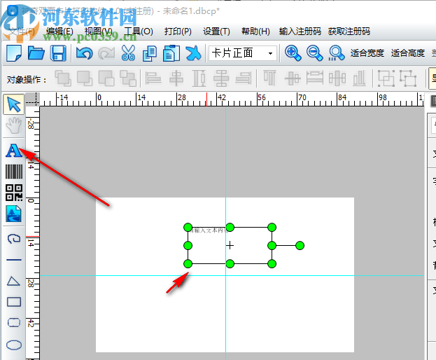Image resolution: width=436 pixels, height=360 pixels.
Task: Open the 编辑(E) menu
Action: pyautogui.click(x=59, y=31)
